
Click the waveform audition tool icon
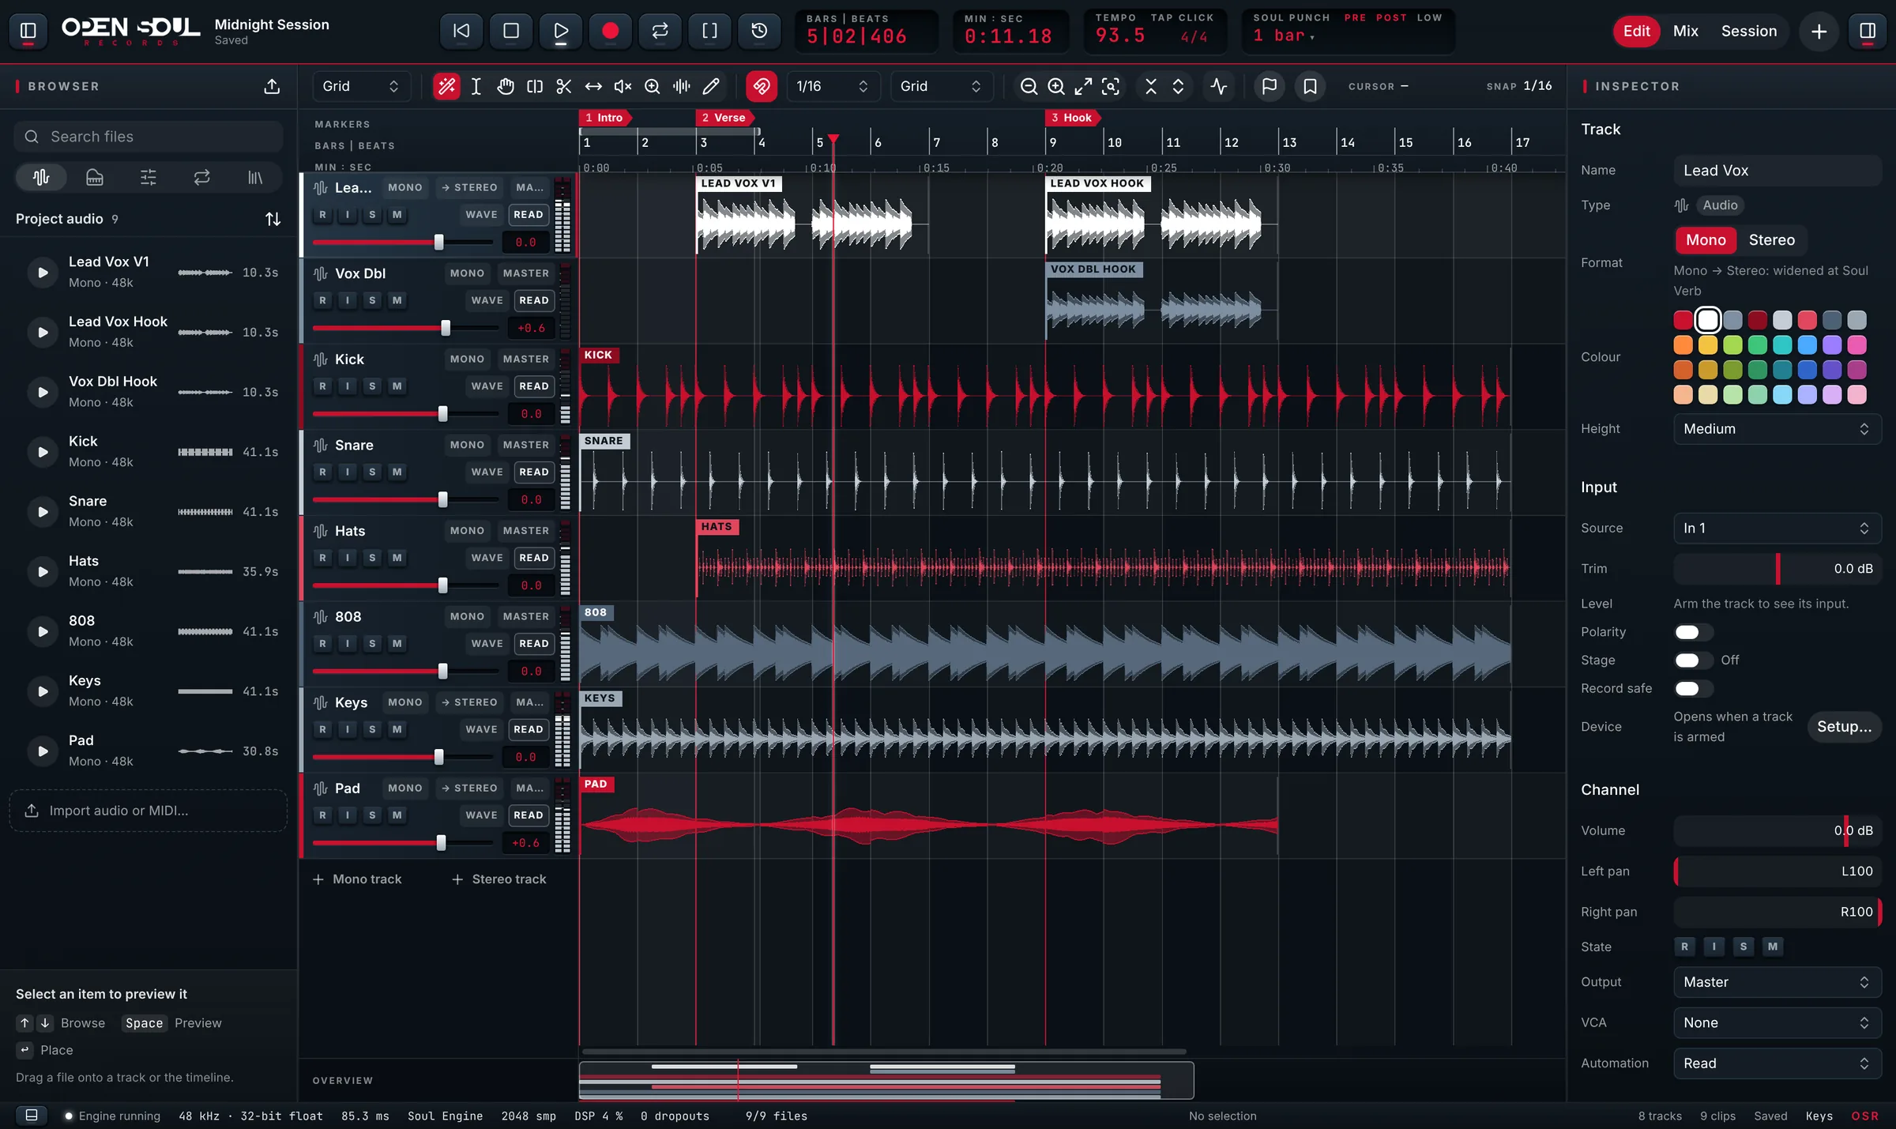681,86
